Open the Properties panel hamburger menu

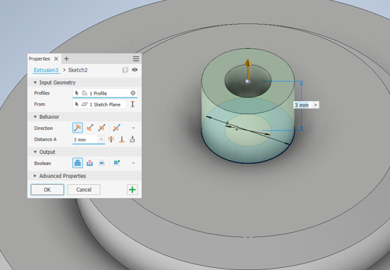(136, 59)
